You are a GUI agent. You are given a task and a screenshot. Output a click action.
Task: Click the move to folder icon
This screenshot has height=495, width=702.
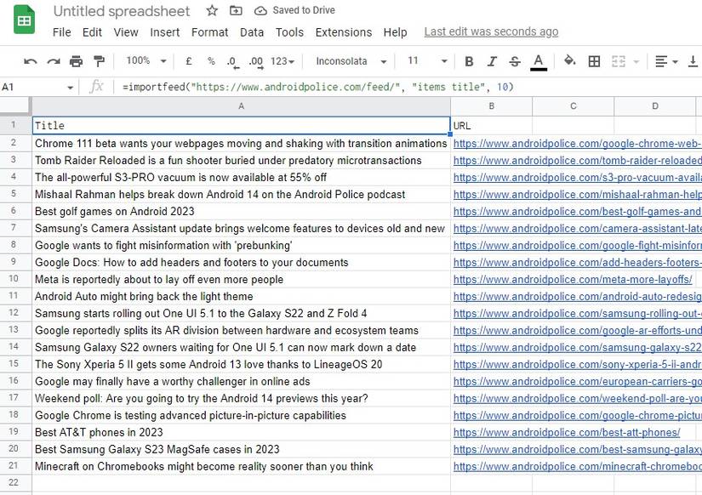pyautogui.click(x=236, y=10)
